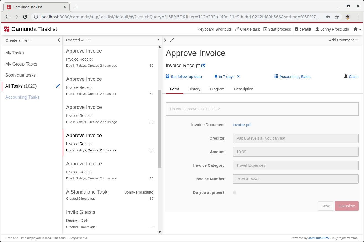Select the All Tasks filter
Viewport: 364px width, 242px height.
(21, 86)
